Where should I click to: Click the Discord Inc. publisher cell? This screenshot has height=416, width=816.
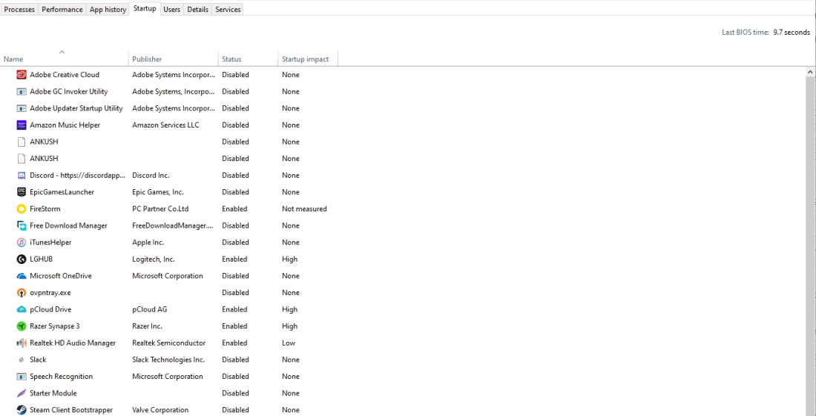click(x=151, y=175)
